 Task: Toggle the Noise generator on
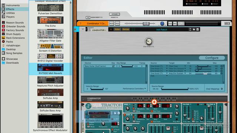click(125, 125)
